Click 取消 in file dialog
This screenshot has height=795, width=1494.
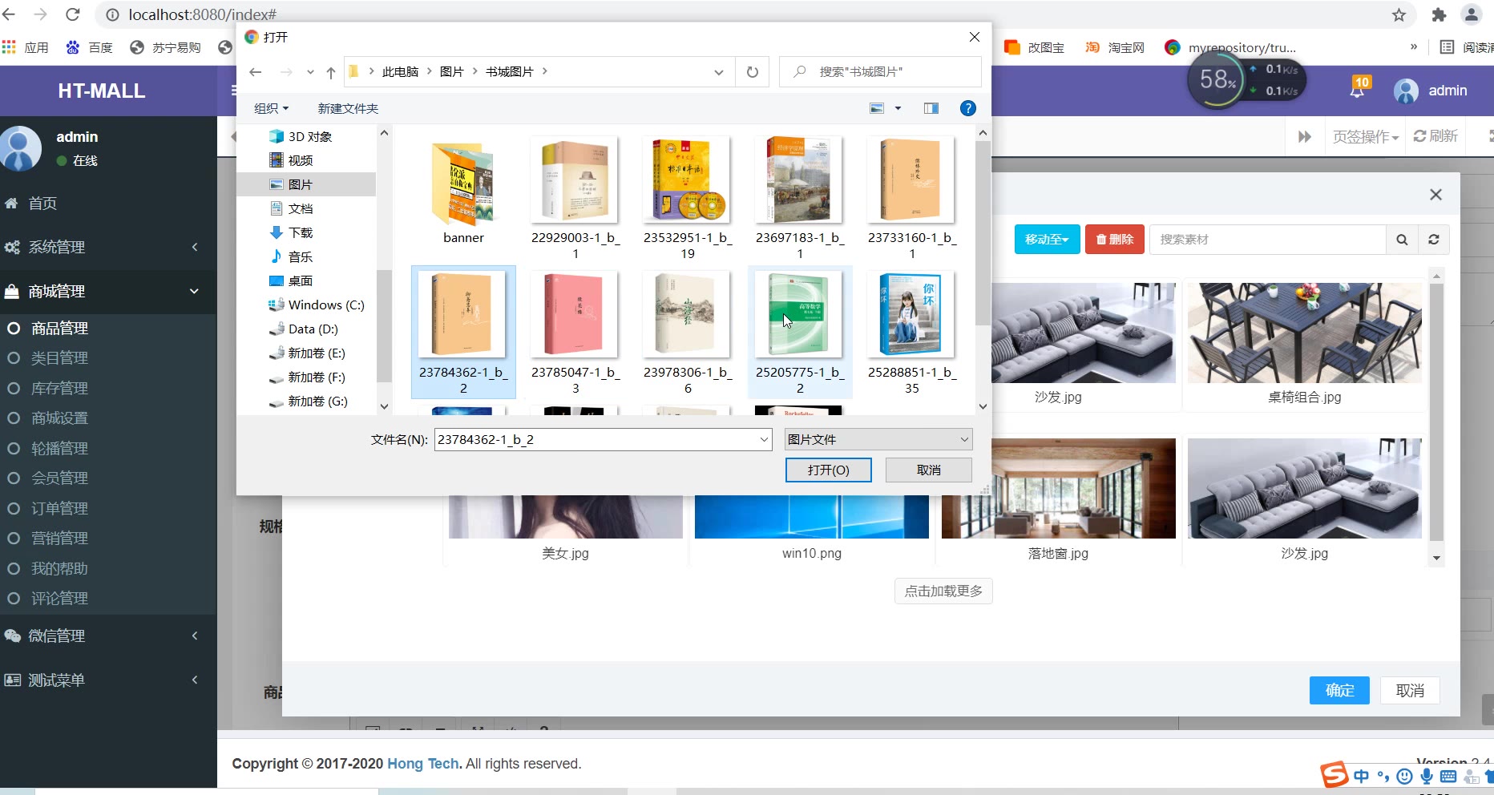pos(929,470)
